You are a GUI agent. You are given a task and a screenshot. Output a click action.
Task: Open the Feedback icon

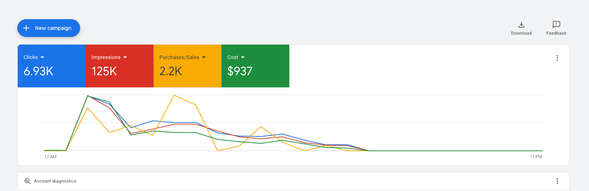pos(556,25)
